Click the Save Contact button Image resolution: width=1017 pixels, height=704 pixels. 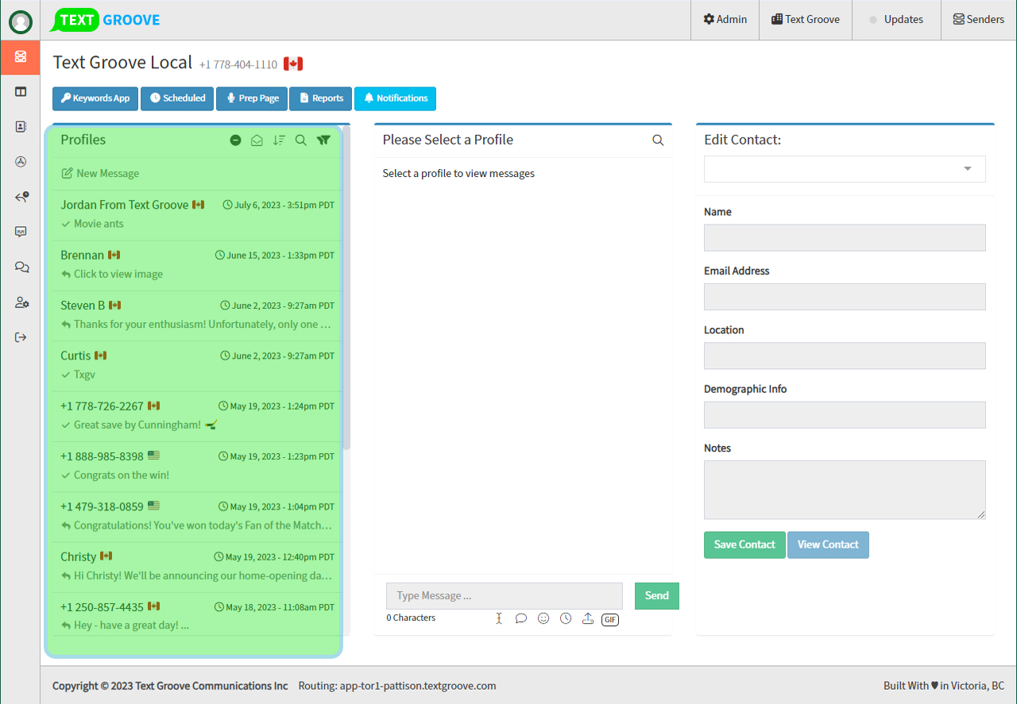744,545
